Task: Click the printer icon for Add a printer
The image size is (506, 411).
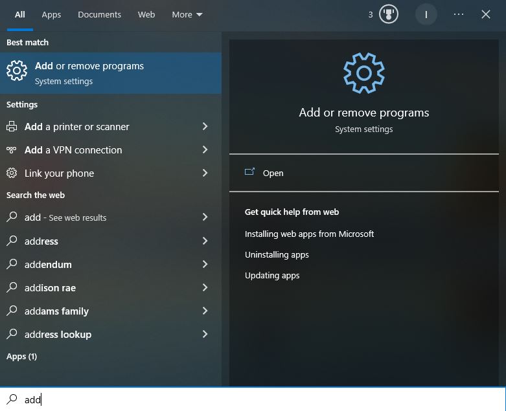Action: 12,126
